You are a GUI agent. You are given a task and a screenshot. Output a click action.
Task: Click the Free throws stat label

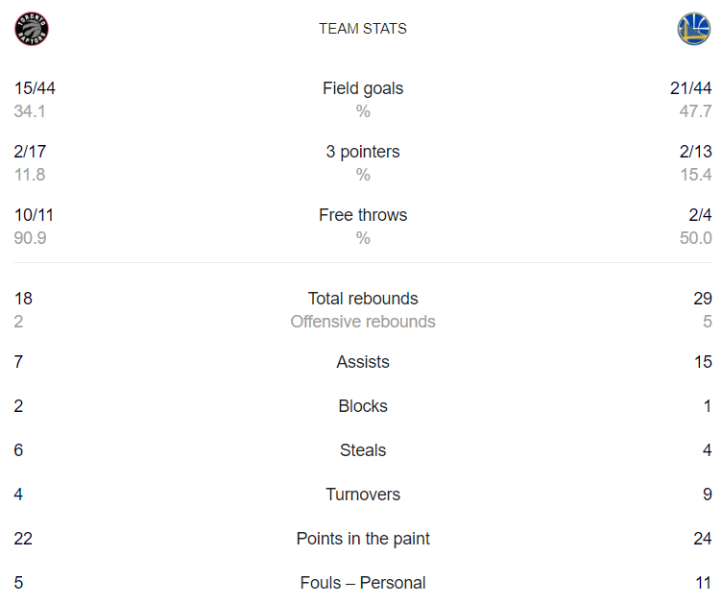pos(363,215)
